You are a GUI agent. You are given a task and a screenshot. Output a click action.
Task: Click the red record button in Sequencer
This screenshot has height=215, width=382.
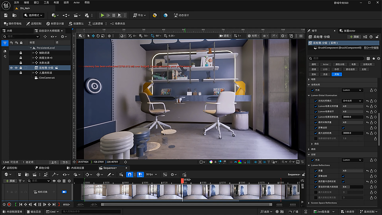point(9,205)
